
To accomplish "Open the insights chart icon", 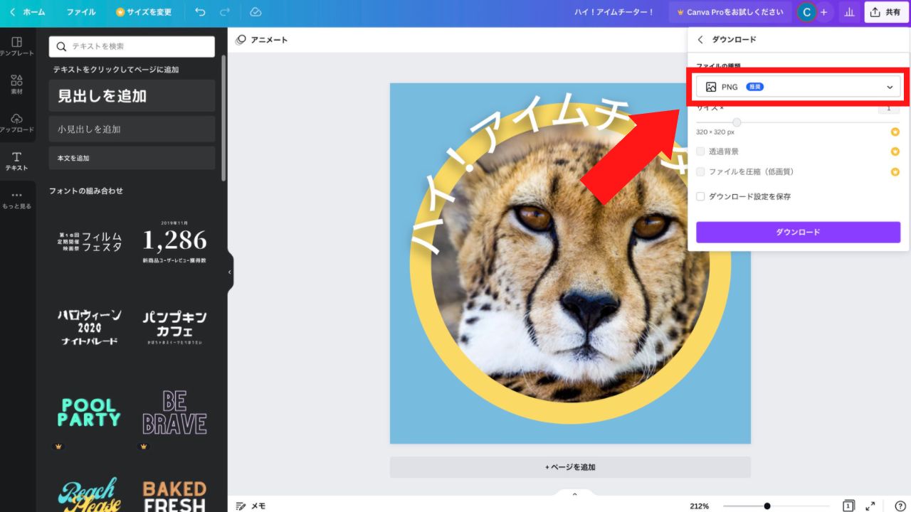I will [848, 12].
